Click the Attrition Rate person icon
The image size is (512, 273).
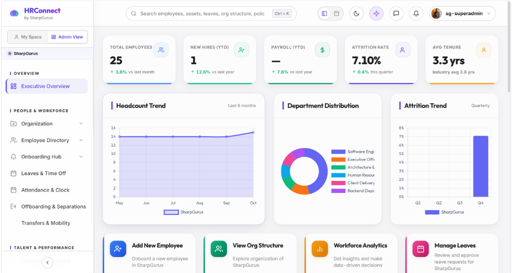point(402,50)
